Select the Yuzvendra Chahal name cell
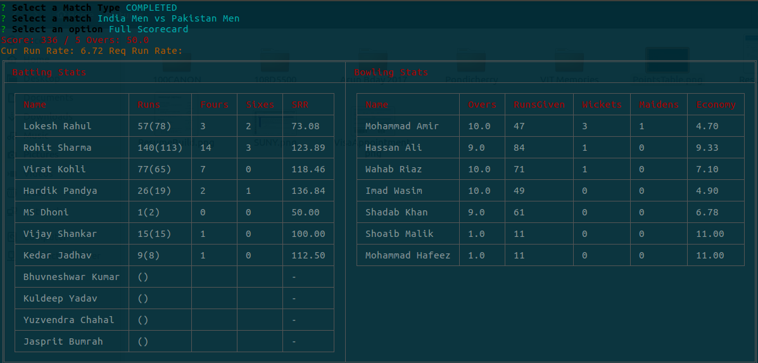 tap(68, 320)
